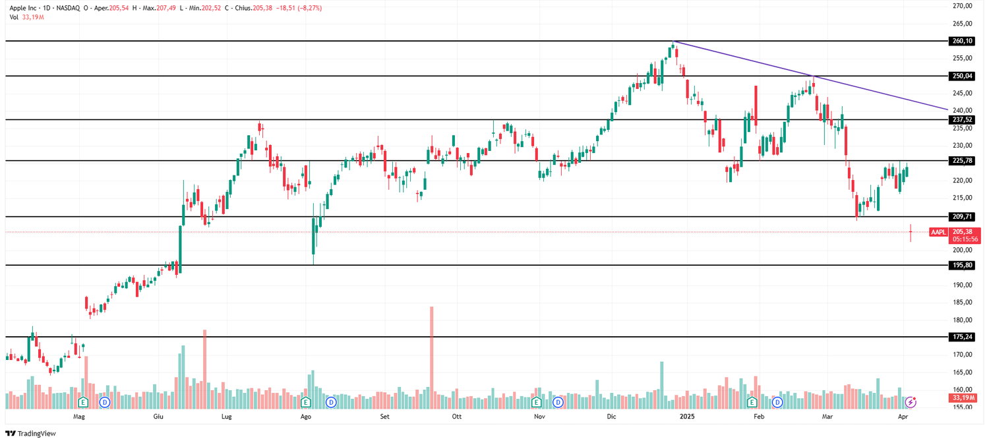Click the Dic month label
Screen dimensions: 989x443
611,417
